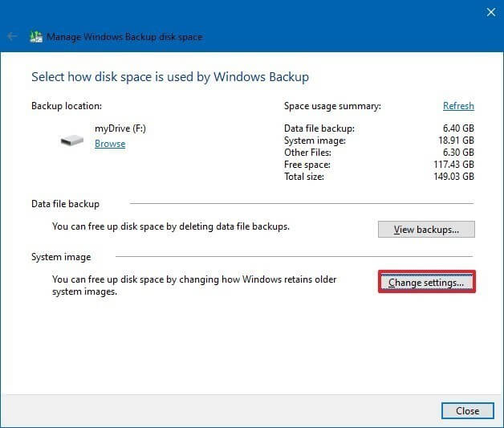Click the main heading about Windows Backup
Screen dimensions: 504x428
170,77
